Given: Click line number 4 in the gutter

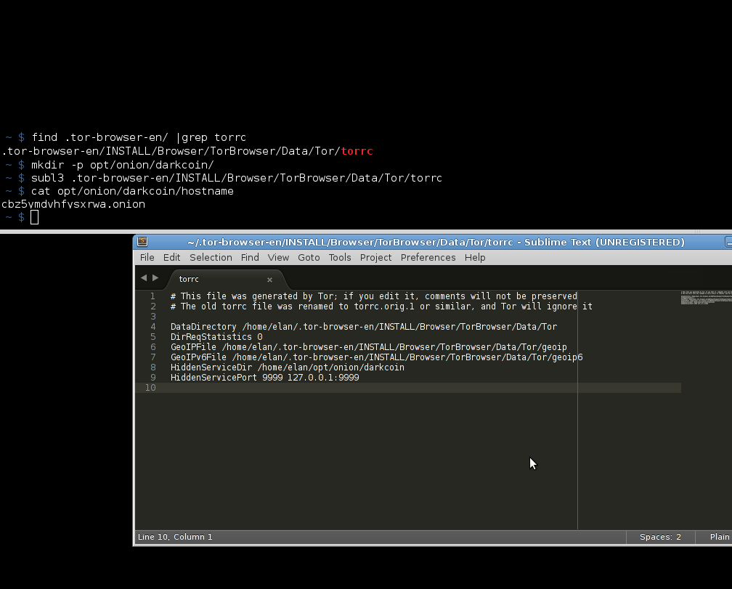Looking at the screenshot, I should [x=152, y=327].
